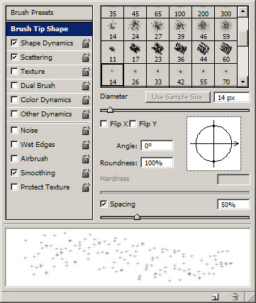
Task: Select the chalk brush tip sized 60
Action: (226, 53)
